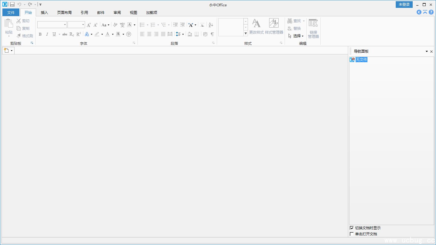Customize quick access toolbar dropdown
436x245 pixels.
pos(41,5)
